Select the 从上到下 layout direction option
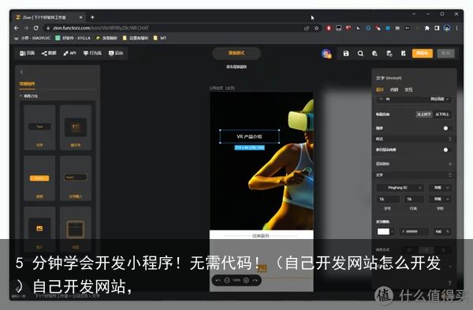Screen dimensions: 473x310 424,114
